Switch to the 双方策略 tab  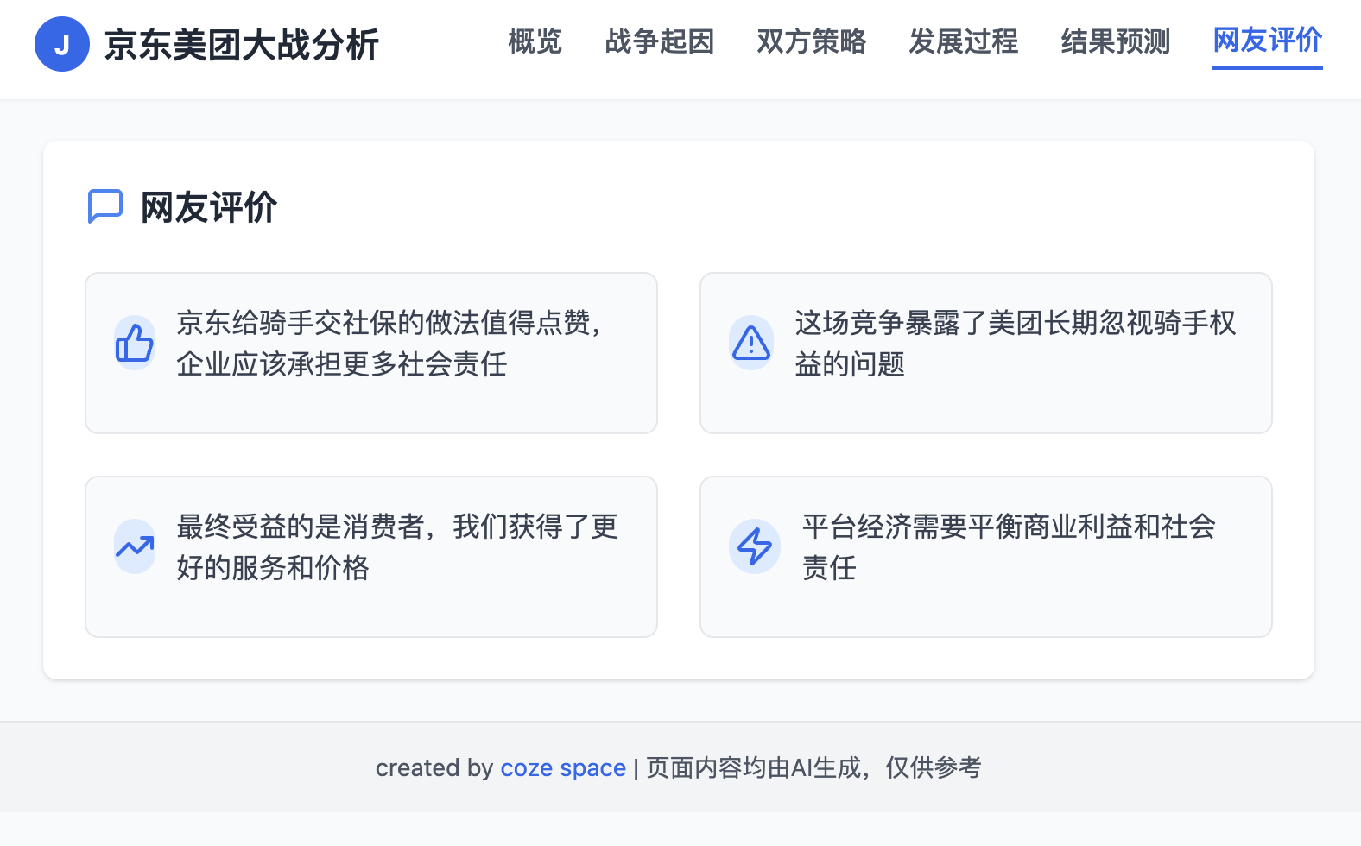(811, 41)
